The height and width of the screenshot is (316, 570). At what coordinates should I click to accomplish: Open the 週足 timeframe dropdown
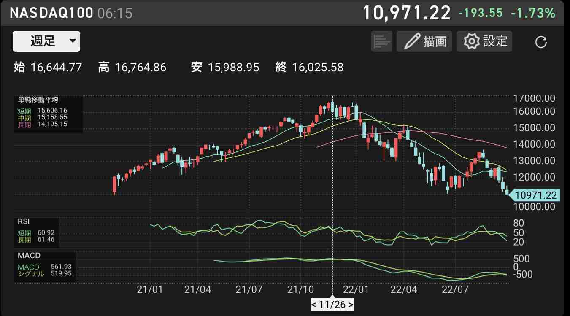[46, 41]
